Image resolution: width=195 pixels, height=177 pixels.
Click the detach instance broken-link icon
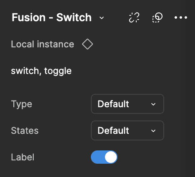pos(134,17)
